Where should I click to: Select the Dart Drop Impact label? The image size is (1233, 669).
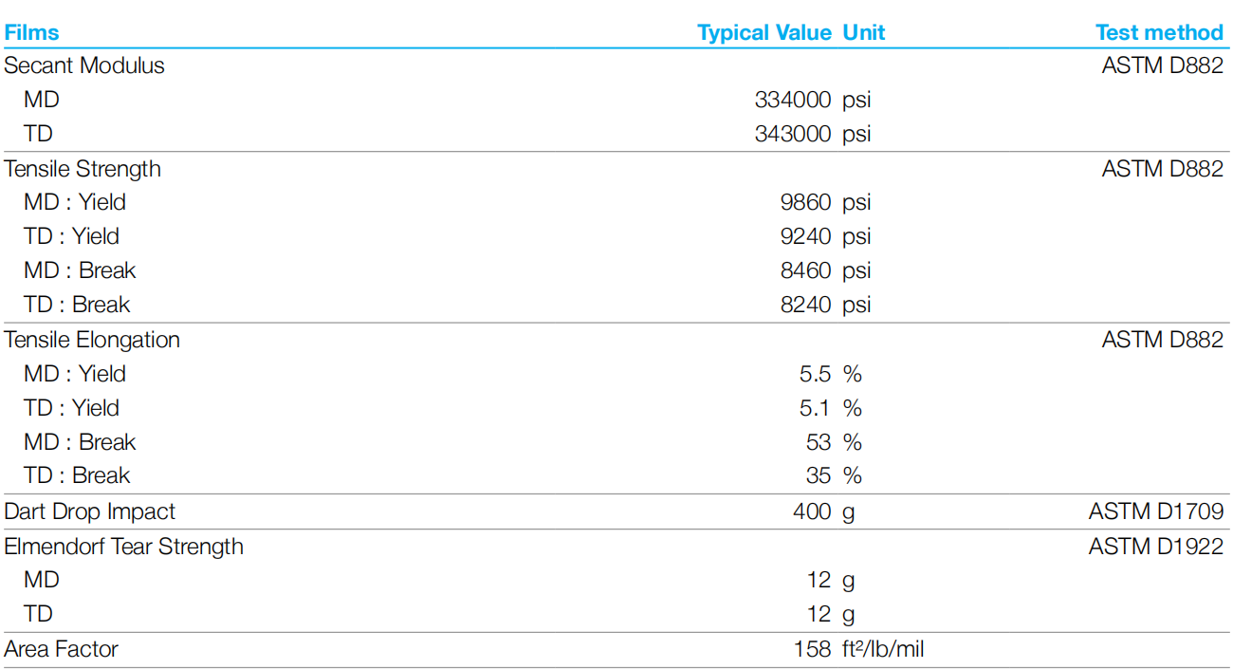tap(90, 511)
